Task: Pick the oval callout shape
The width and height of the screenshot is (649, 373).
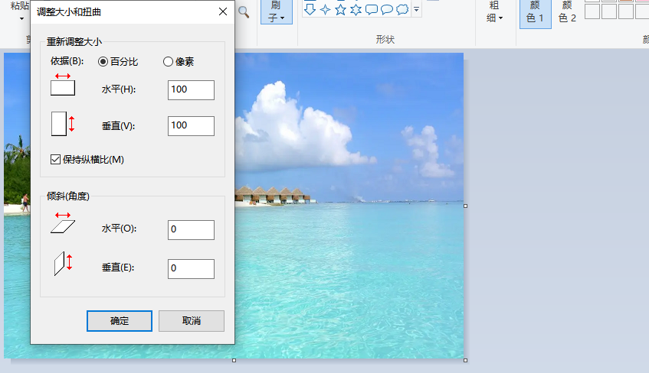Action: (387, 9)
